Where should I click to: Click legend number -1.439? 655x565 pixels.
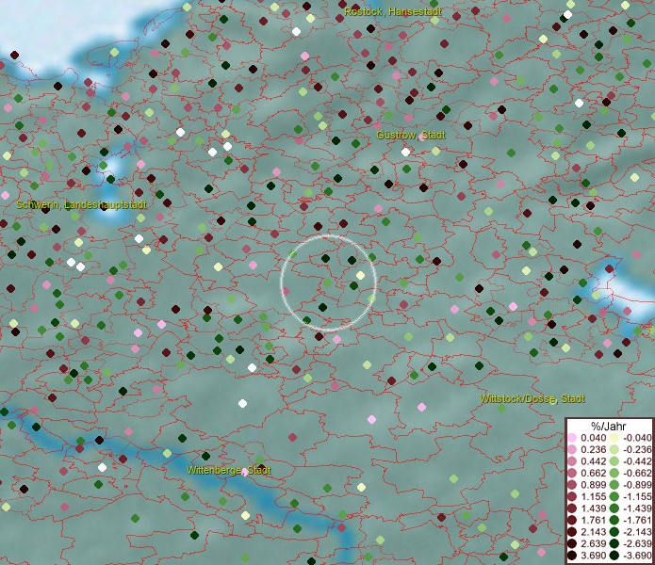click(637, 508)
